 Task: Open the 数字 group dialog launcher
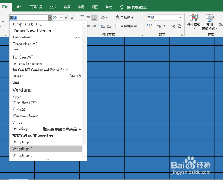coord(182,34)
